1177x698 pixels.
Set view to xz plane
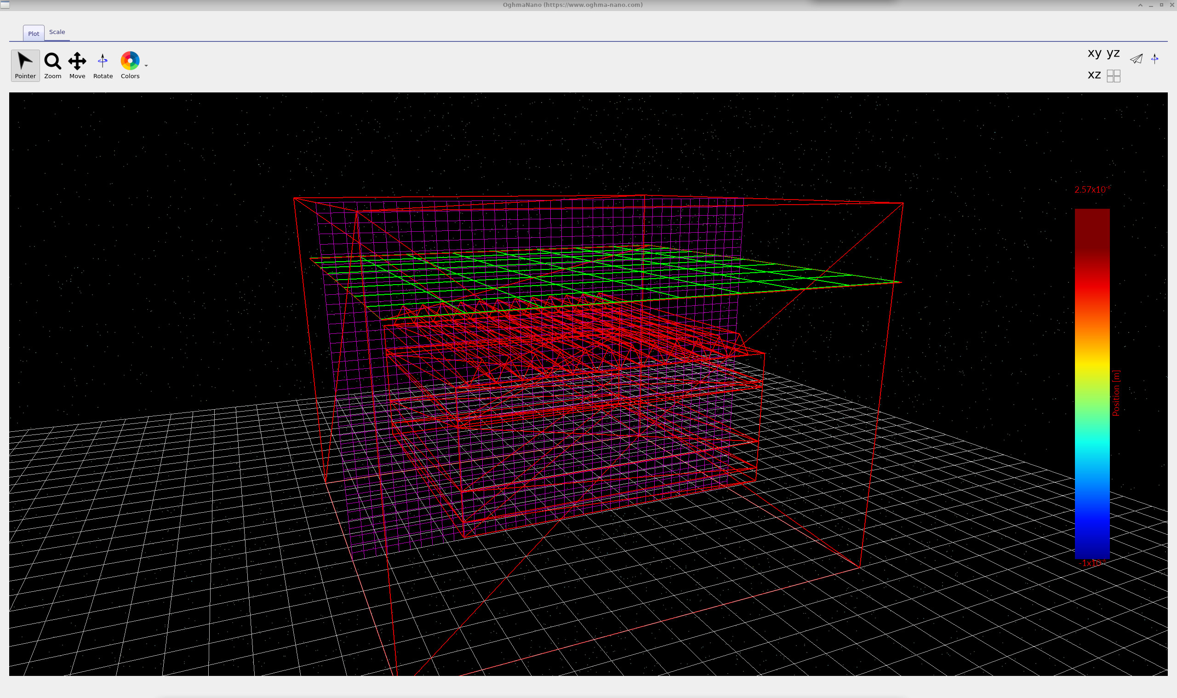pyautogui.click(x=1094, y=75)
